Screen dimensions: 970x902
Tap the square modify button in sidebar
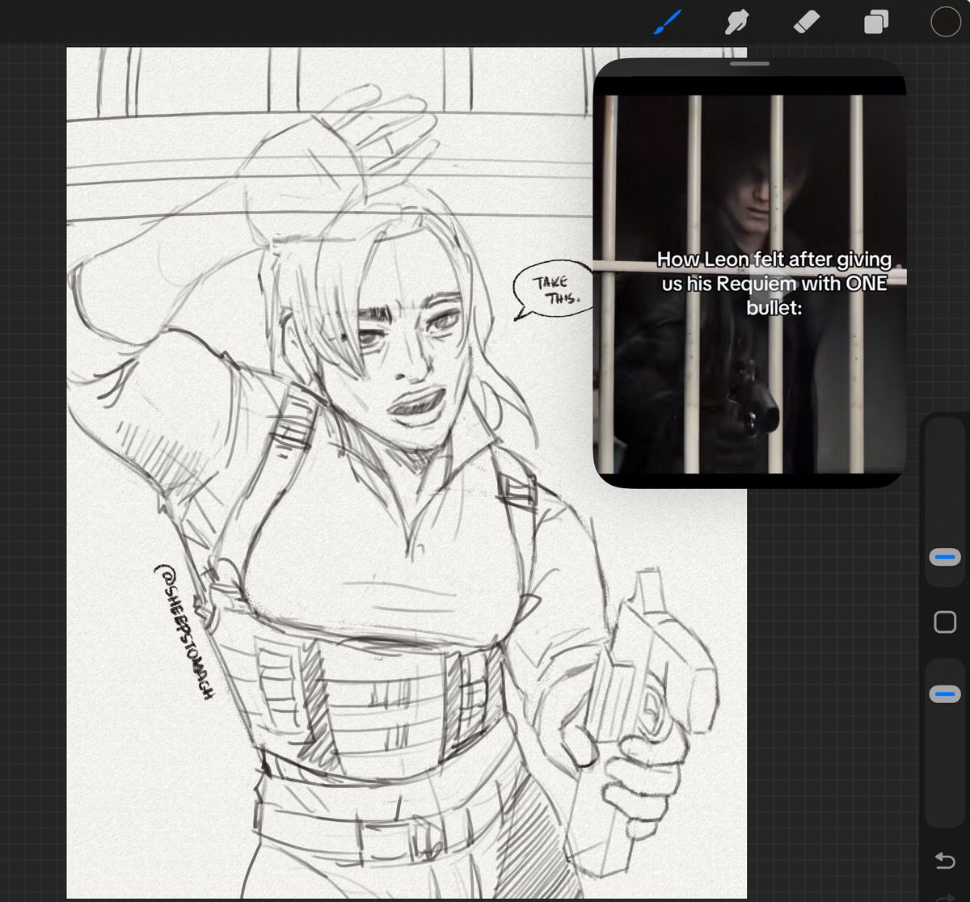coord(945,622)
